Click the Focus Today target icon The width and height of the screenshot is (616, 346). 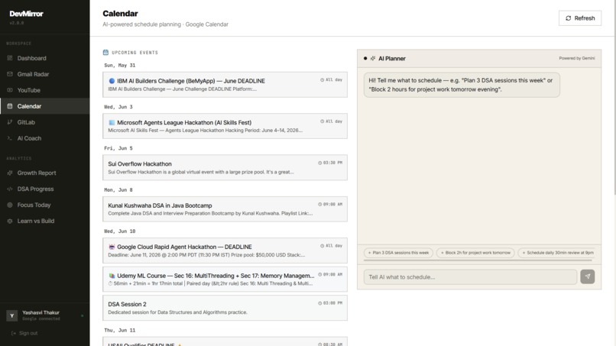tap(10, 205)
